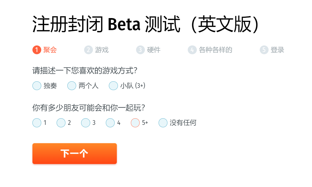Click the number 3 step circle
Screen dimensions: 312x187
pyautogui.click(x=140, y=50)
